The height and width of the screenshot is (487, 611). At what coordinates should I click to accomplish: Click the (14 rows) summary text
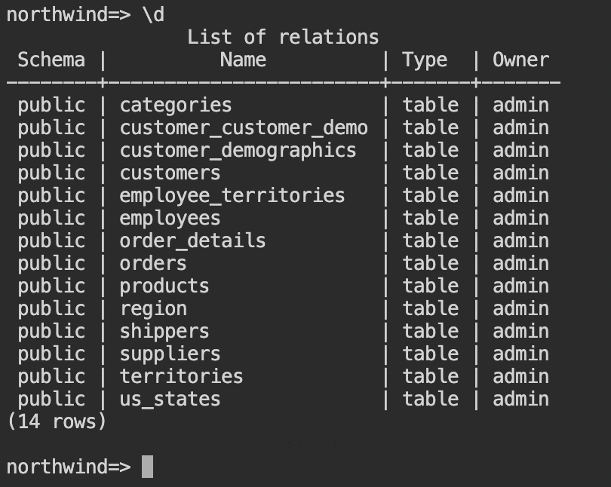pos(57,421)
